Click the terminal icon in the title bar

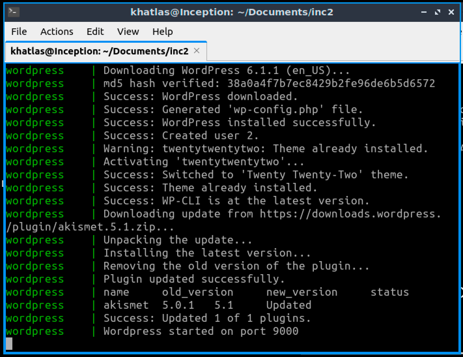pyautogui.click(x=14, y=12)
